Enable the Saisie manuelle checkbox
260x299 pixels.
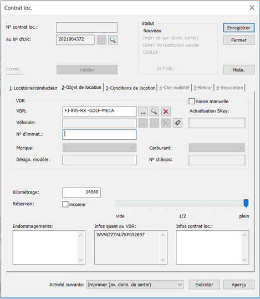point(192,102)
